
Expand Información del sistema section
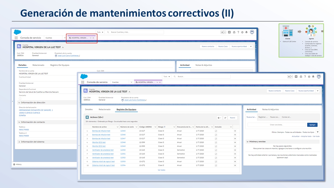point(19,142)
